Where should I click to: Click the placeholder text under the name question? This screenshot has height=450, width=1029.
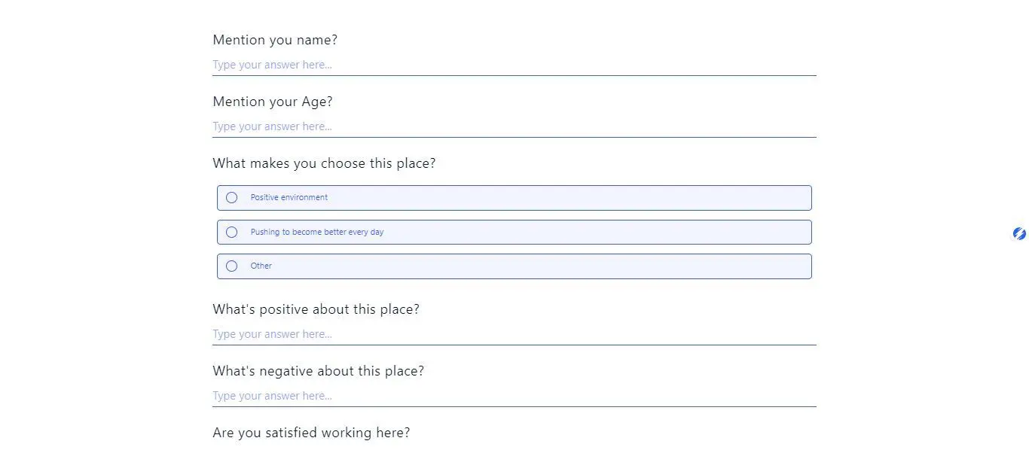pos(271,65)
